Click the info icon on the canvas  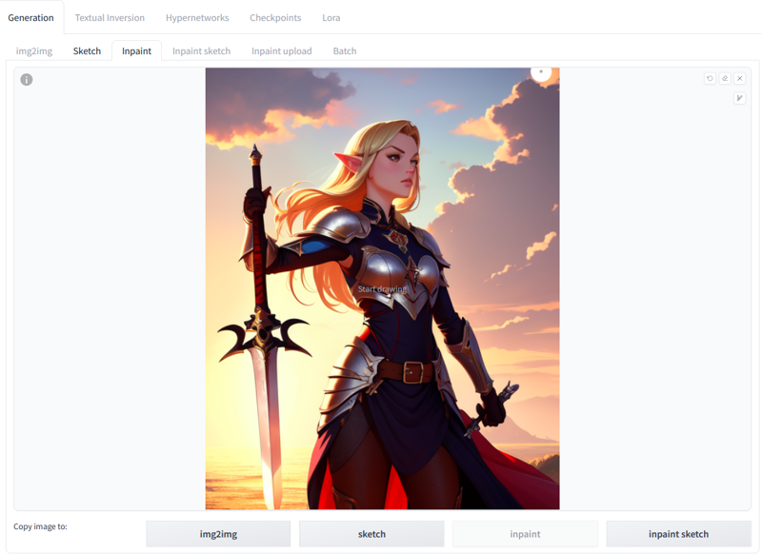click(x=27, y=80)
